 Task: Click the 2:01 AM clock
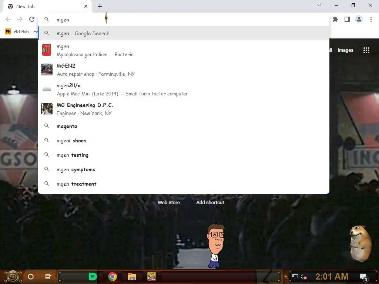click(x=332, y=277)
